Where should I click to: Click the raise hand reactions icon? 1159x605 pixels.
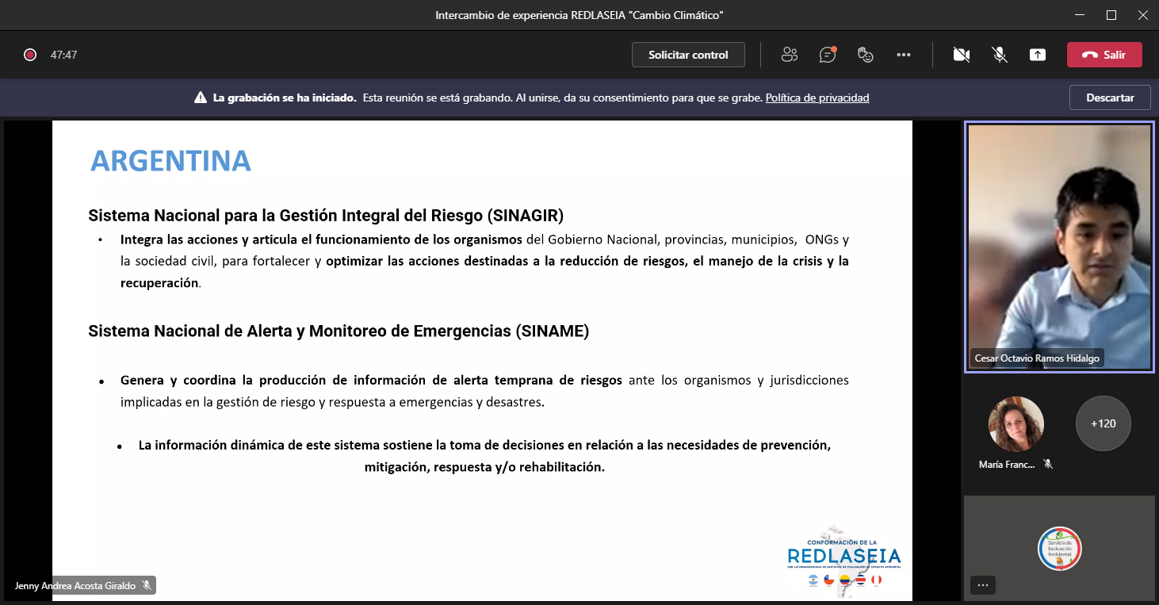click(866, 55)
